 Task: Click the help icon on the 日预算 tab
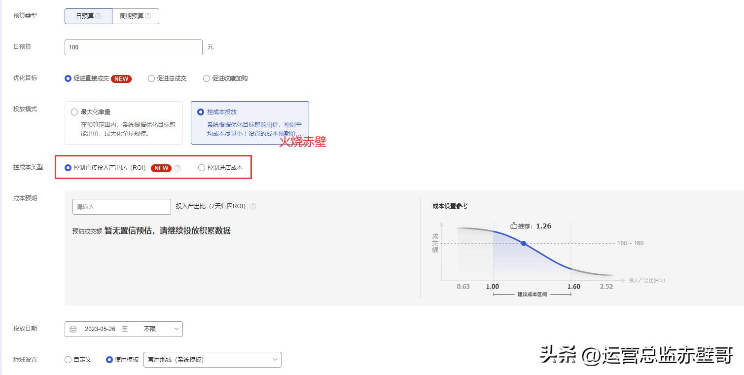pos(98,16)
